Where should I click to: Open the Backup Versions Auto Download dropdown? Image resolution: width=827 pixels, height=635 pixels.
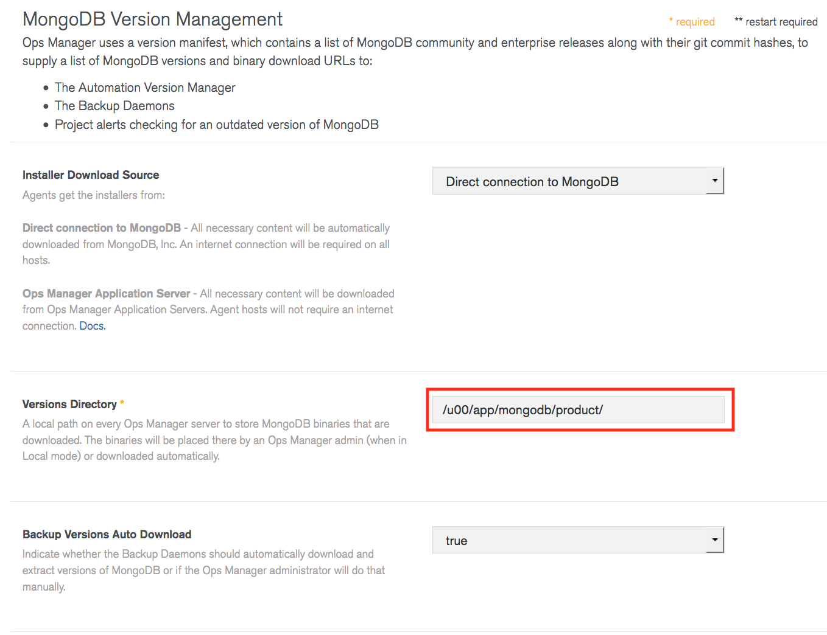(578, 540)
